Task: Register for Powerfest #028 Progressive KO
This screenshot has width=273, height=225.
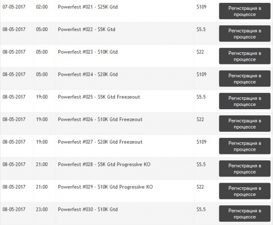Action: pos(245,169)
